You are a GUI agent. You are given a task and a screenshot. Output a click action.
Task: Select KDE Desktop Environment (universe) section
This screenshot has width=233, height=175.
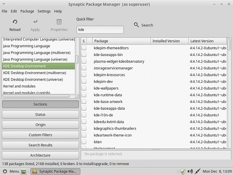click(x=39, y=79)
